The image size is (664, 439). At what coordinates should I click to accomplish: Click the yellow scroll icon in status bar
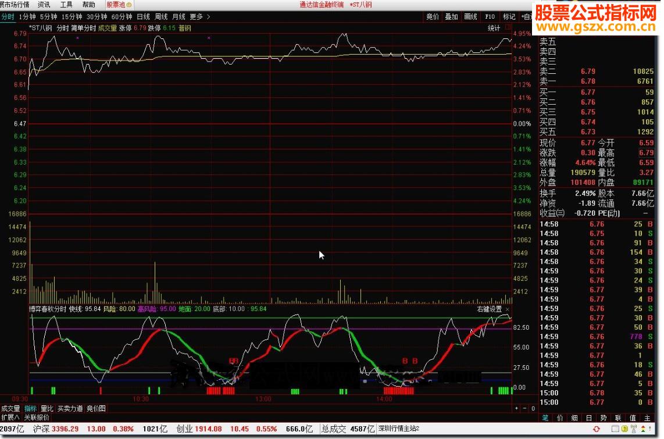624,429
